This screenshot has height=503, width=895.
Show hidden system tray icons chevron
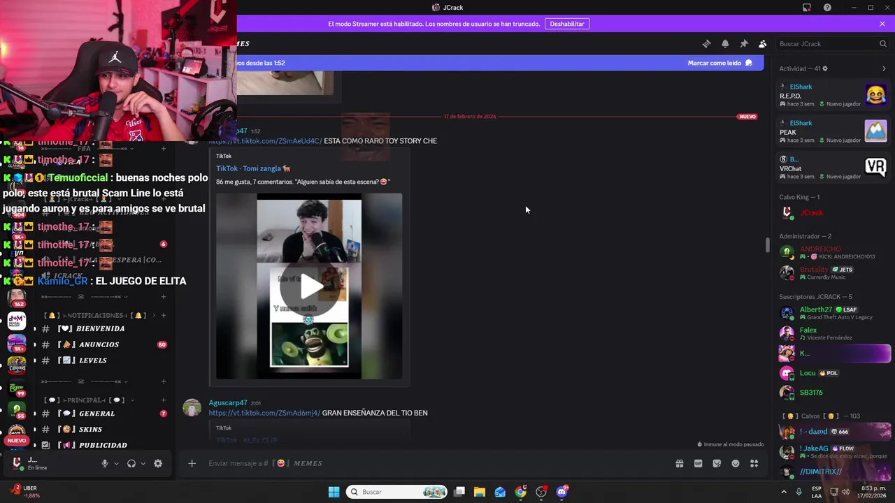click(784, 492)
